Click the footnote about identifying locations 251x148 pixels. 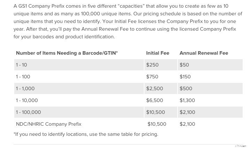pyautogui.click(x=86, y=134)
